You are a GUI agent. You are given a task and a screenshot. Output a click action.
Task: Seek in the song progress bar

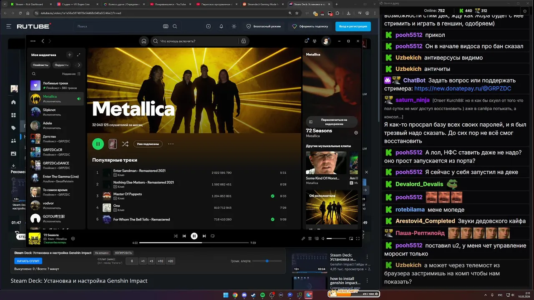[194, 242]
